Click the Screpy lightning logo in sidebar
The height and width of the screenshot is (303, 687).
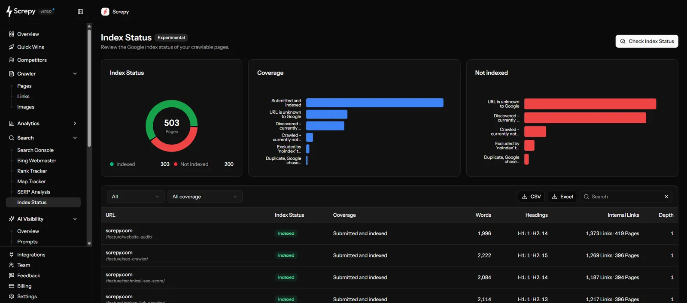[9, 12]
